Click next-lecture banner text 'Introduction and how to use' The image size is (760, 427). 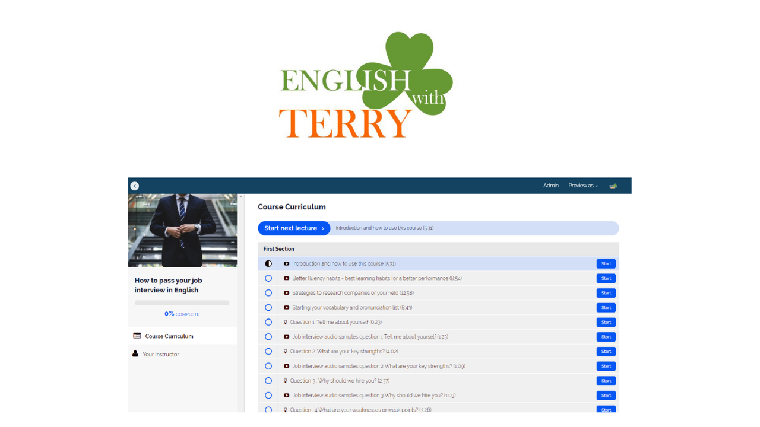(x=385, y=228)
